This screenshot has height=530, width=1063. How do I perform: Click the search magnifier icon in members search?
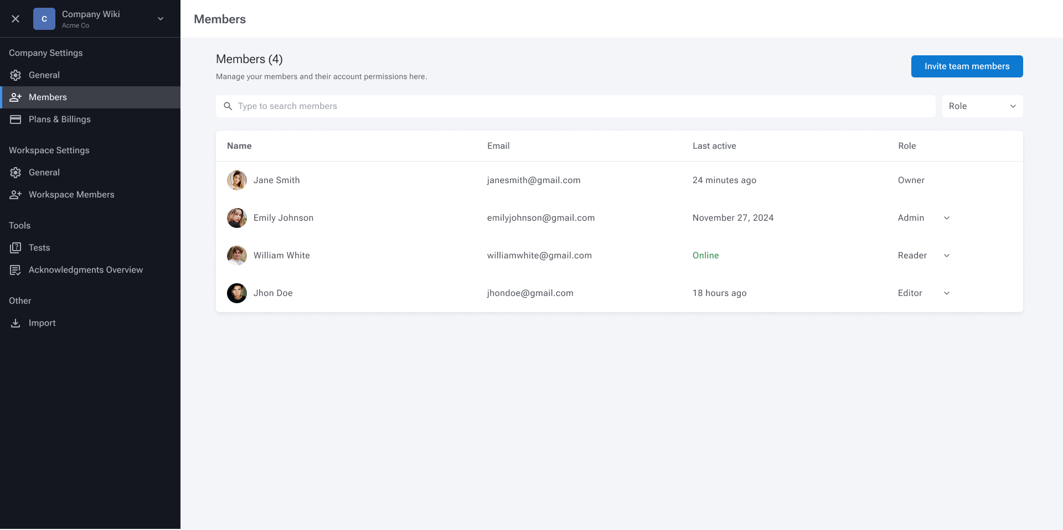[x=228, y=106]
